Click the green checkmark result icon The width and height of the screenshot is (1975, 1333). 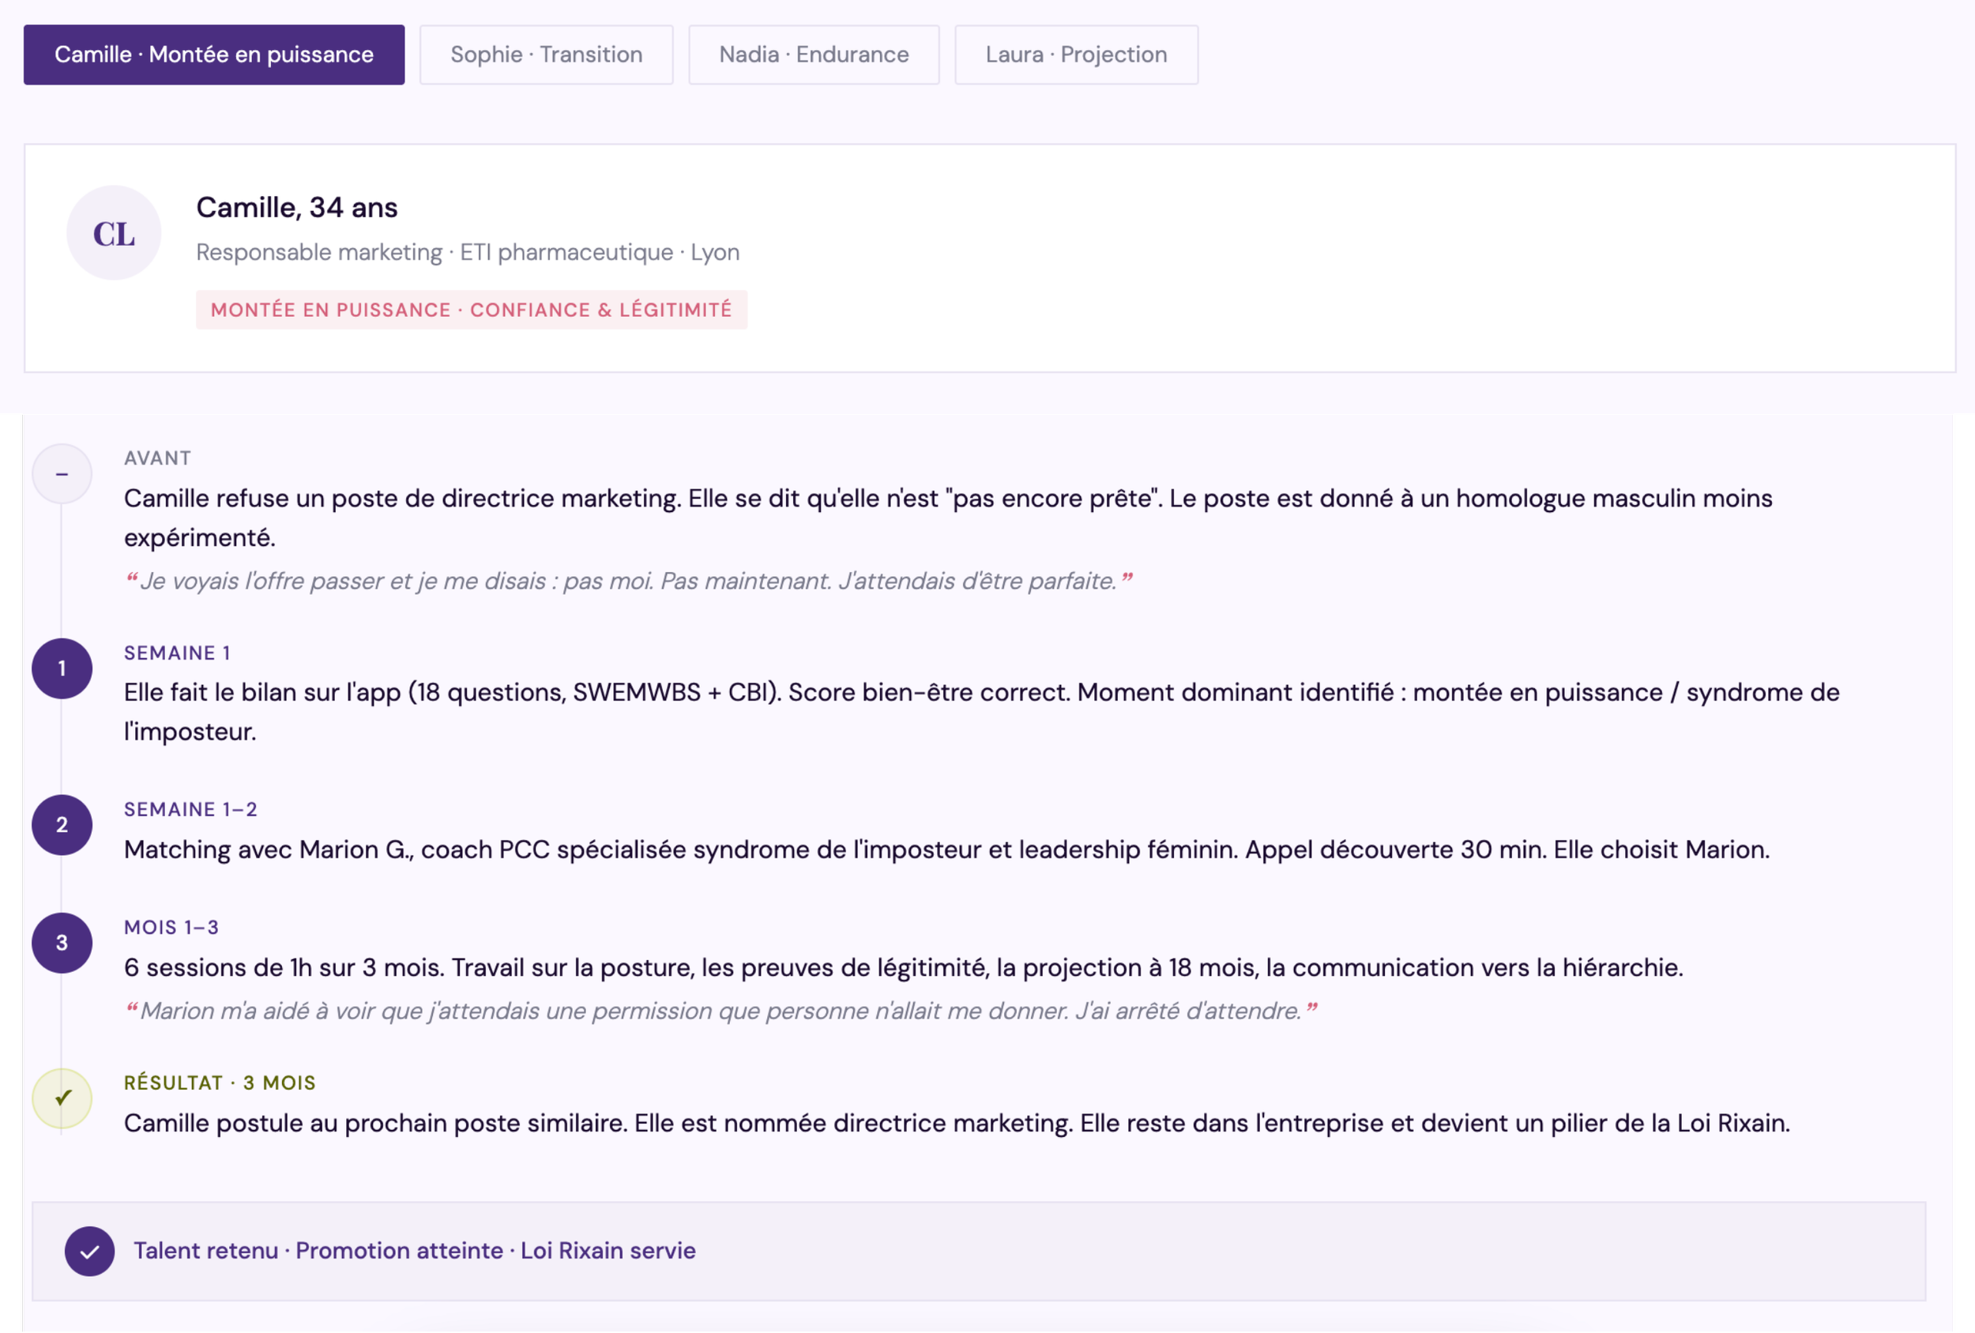tap(62, 1098)
